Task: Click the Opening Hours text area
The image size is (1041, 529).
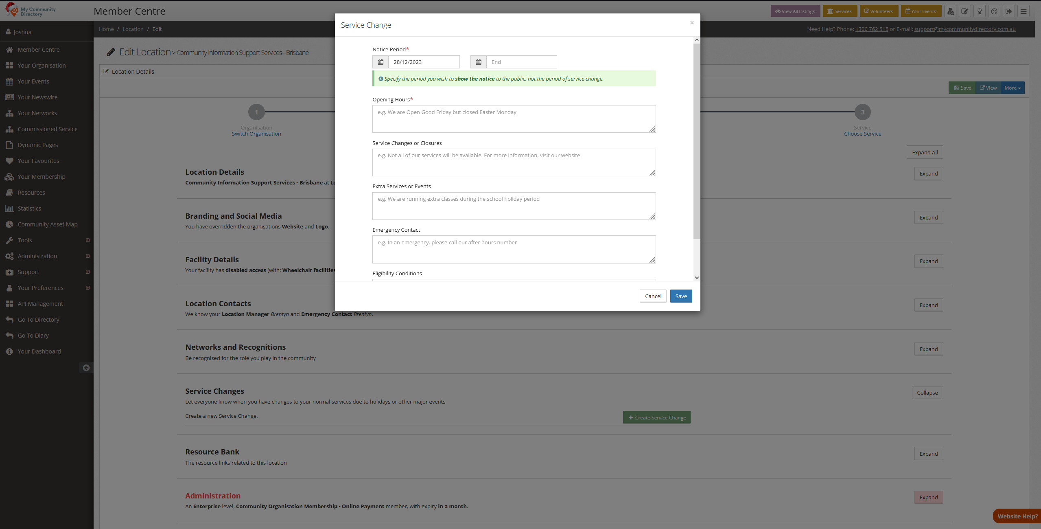Action: tap(514, 119)
